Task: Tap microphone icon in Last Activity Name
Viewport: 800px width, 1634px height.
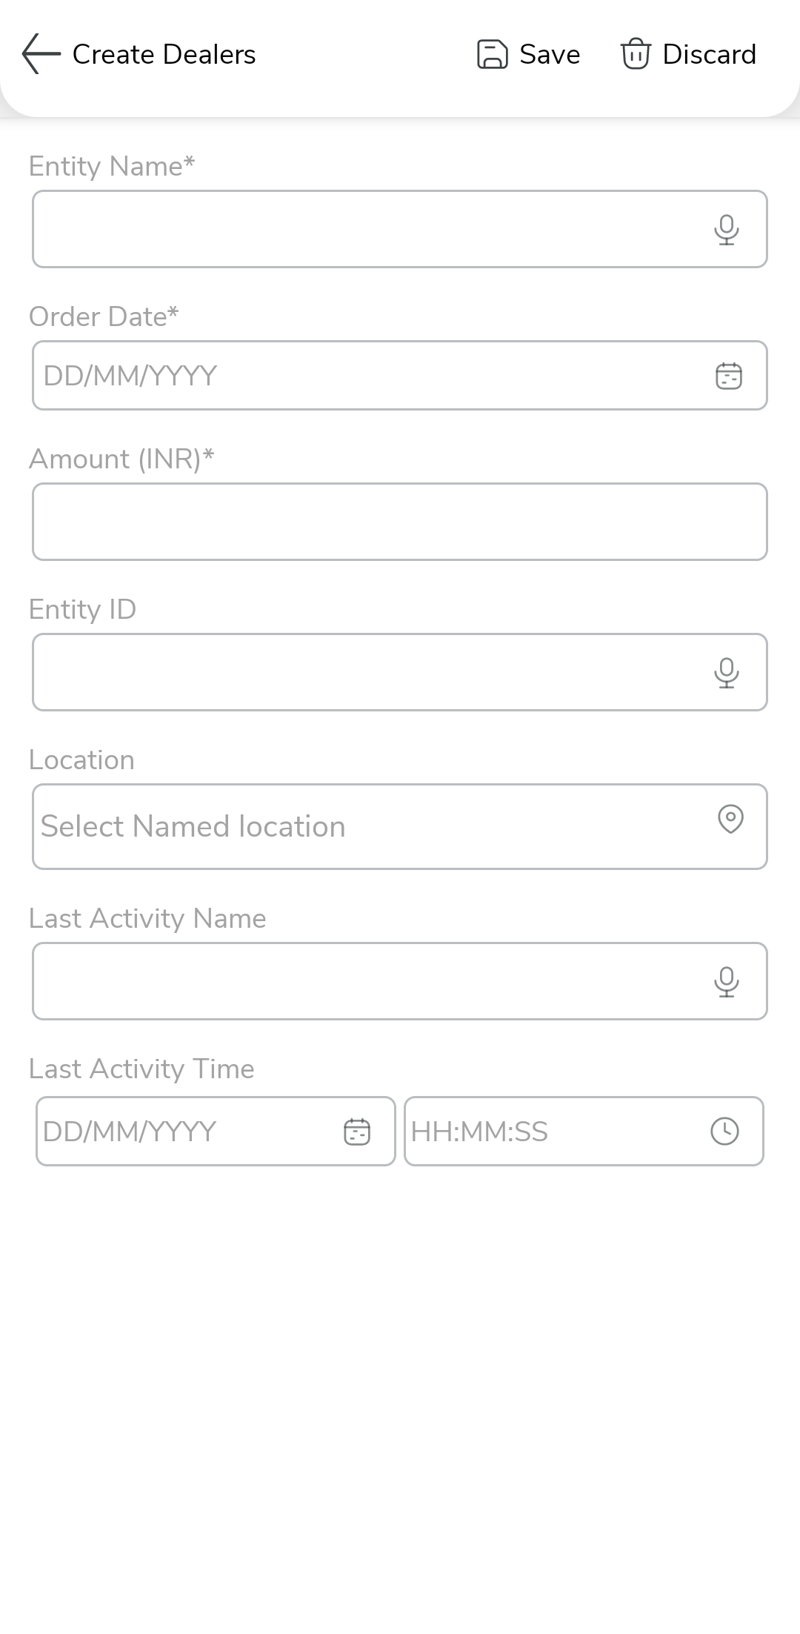Action: pyautogui.click(x=726, y=982)
